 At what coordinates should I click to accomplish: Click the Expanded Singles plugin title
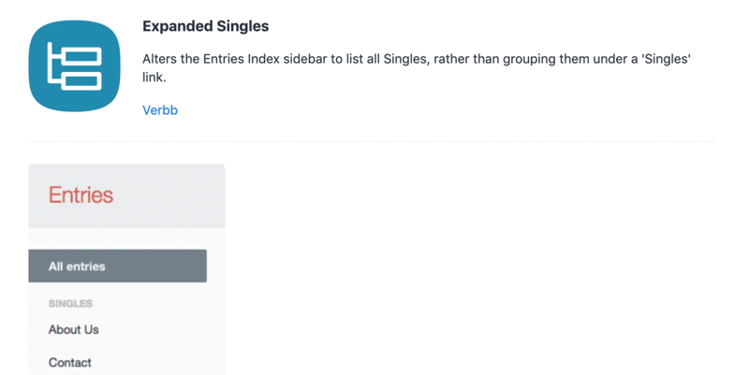[205, 26]
